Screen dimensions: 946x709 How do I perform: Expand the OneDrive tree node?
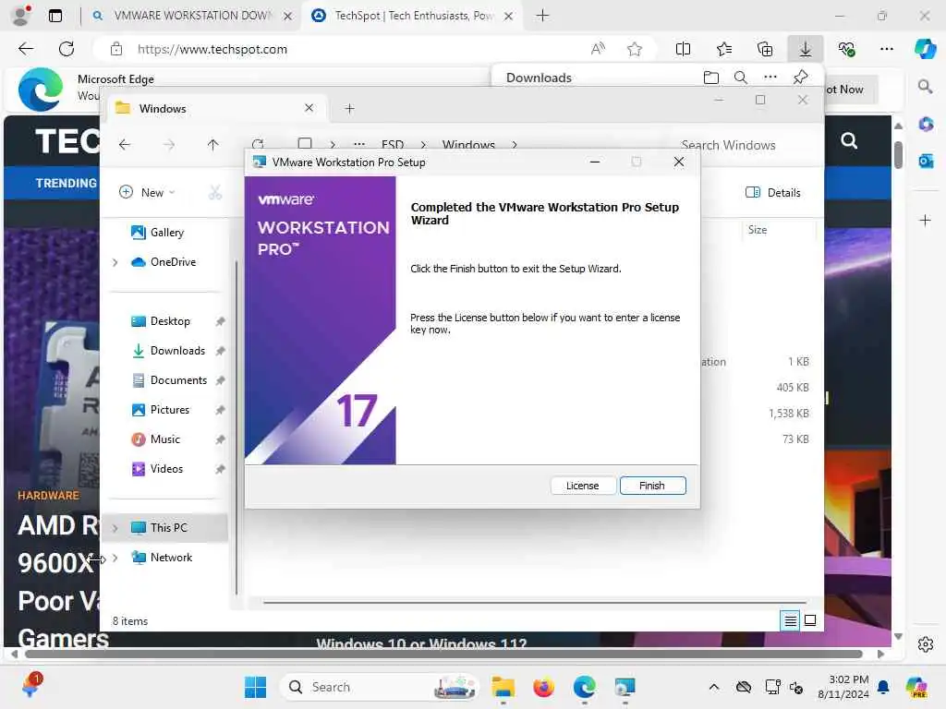(115, 262)
